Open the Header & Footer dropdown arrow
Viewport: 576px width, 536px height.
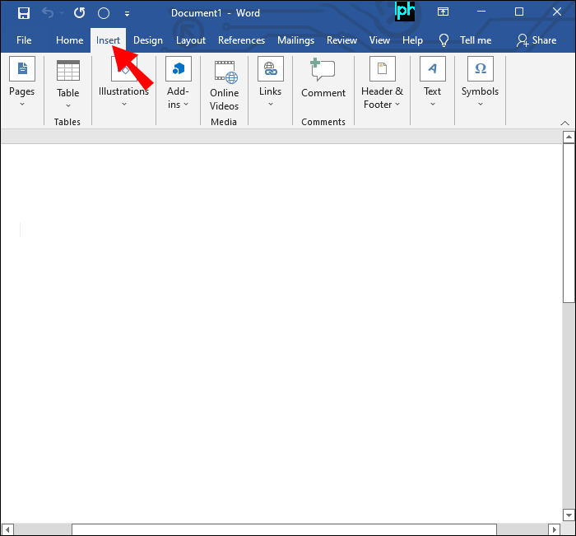point(397,105)
